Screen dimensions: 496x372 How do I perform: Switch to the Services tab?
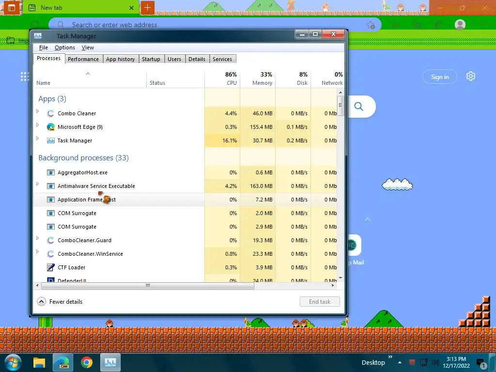(222, 59)
